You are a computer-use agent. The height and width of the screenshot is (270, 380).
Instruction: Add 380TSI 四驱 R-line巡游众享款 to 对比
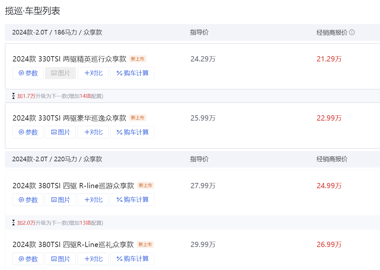pyautogui.click(x=93, y=200)
